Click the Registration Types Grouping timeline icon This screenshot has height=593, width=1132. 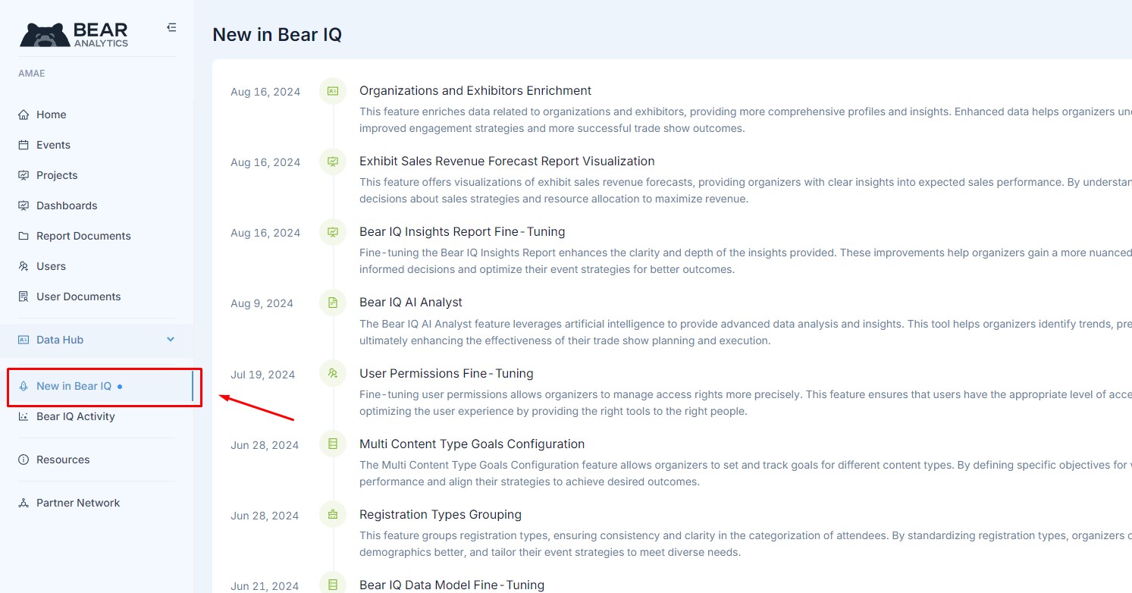click(x=333, y=514)
